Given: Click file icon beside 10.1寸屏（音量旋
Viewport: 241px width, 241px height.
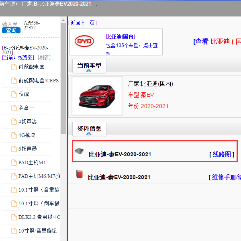Looking at the screenshot, I should click(x=14, y=190).
